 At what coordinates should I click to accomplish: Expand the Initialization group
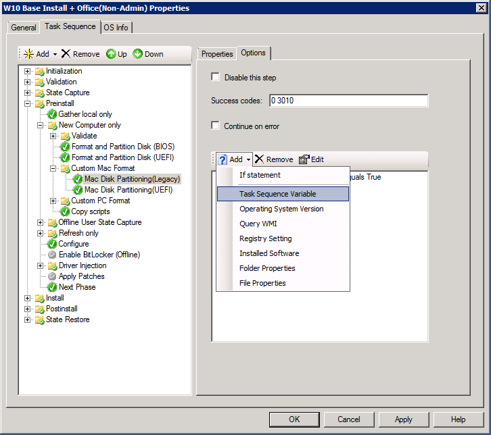pyautogui.click(x=28, y=72)
